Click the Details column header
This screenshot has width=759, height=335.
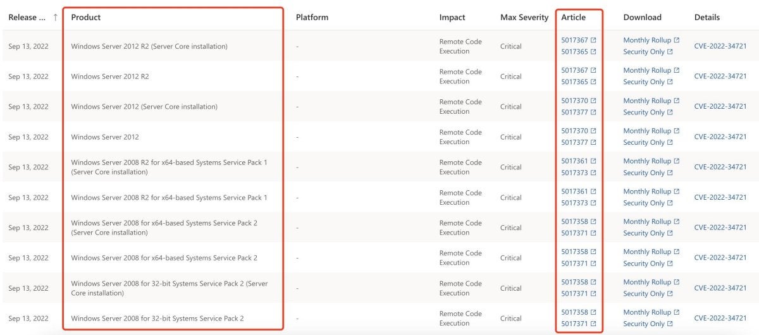pyautogui.click(x=707, y=18)
